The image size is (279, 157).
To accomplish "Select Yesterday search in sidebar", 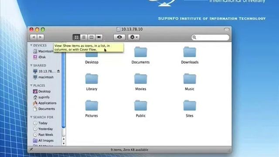I will click(43, 129).
